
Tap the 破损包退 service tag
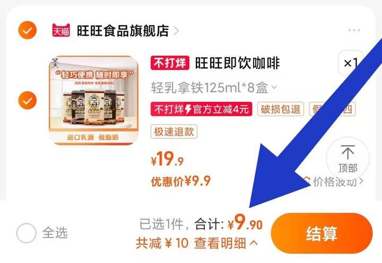[x=281, y=109]
